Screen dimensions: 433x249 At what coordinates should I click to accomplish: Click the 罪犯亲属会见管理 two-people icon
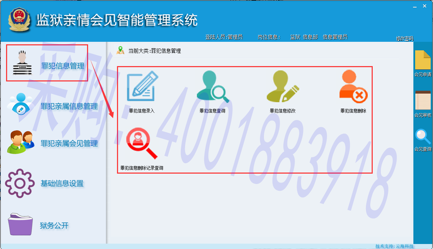(x=21, y=142)
